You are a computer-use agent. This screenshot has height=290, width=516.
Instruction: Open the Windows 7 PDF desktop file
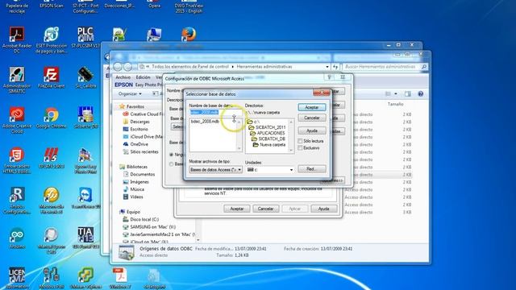(120, 278)
